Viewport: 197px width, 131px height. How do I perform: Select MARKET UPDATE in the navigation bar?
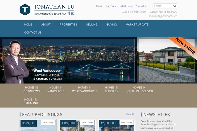(137, 25)
